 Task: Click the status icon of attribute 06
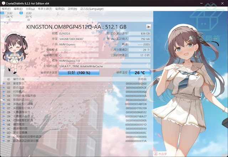4,104
